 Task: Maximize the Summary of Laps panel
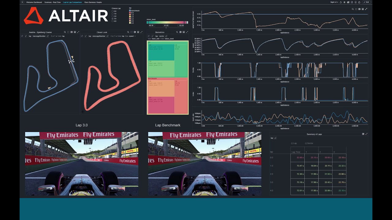[x=367, y=134]
